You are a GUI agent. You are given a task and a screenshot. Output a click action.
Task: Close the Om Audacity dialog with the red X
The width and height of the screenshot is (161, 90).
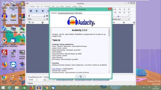(x=110, y=9)
